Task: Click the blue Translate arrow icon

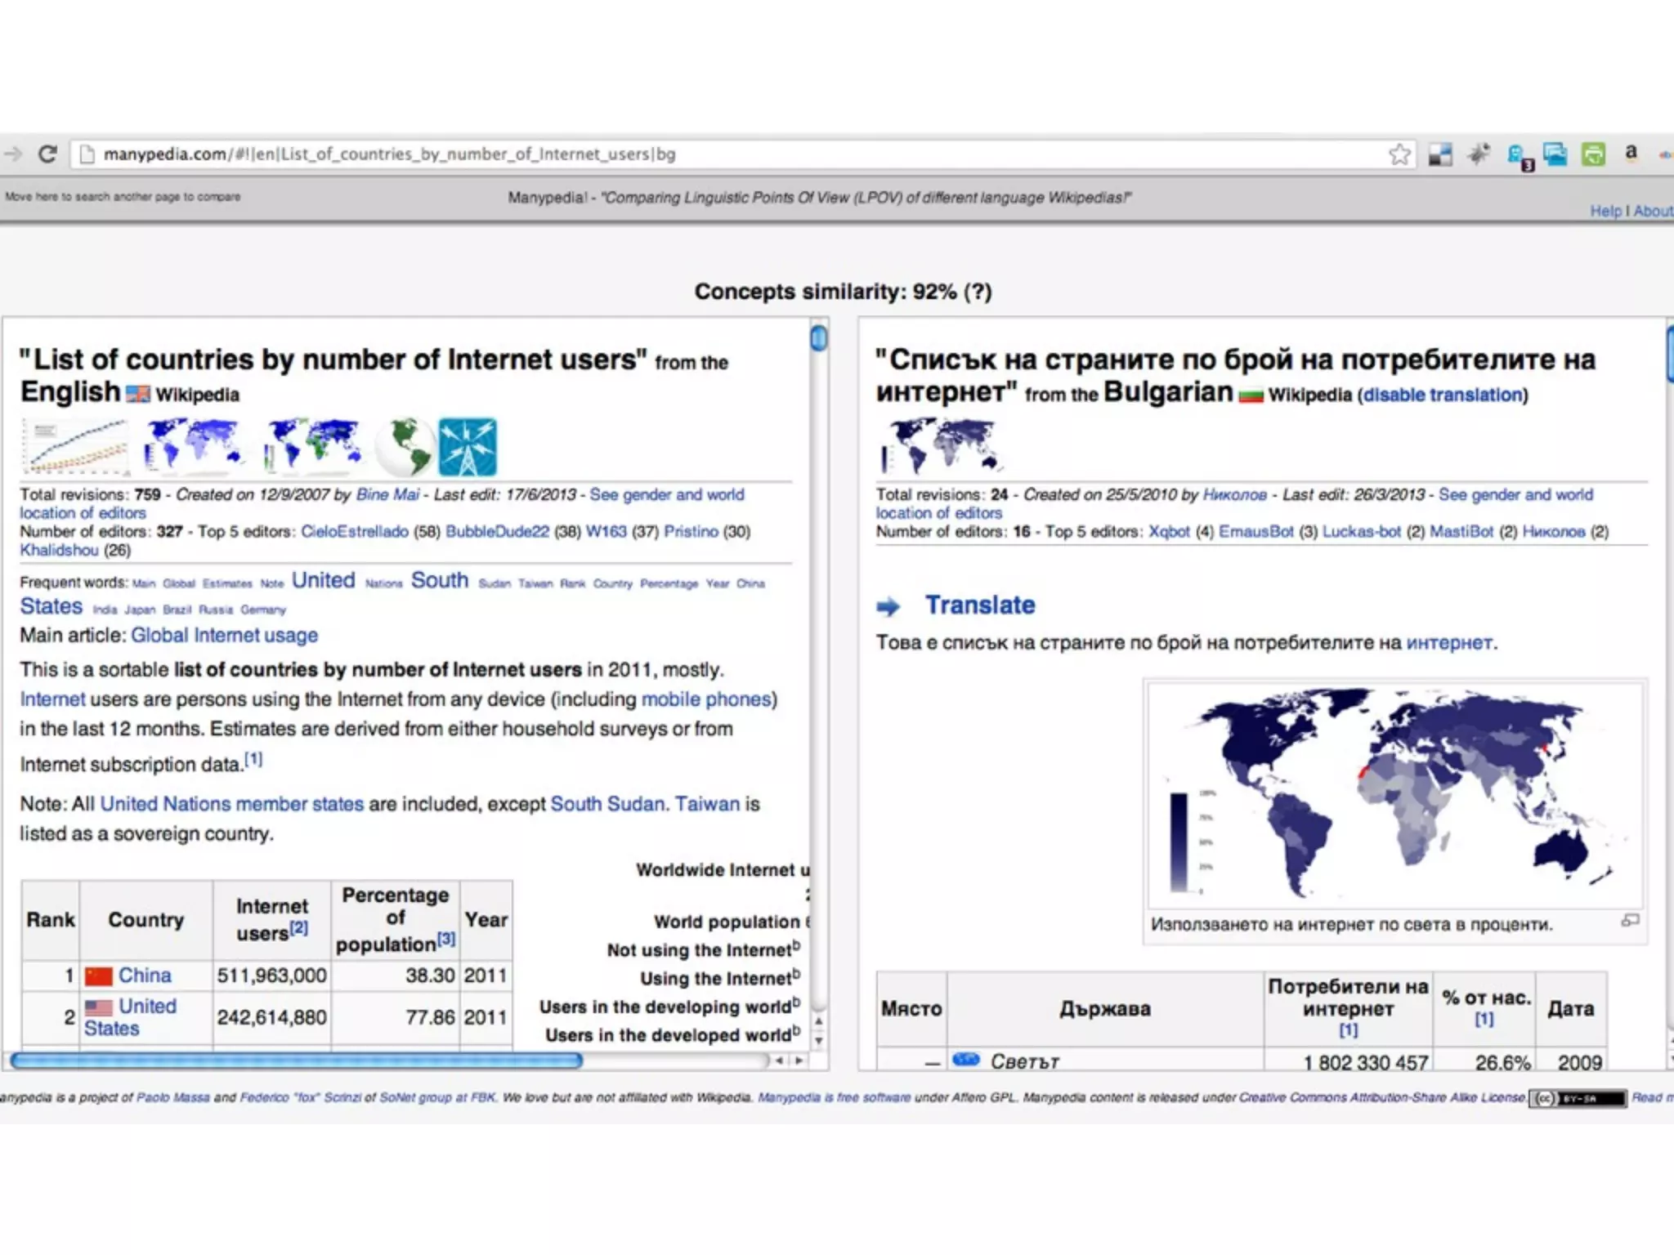Action: 888,606
